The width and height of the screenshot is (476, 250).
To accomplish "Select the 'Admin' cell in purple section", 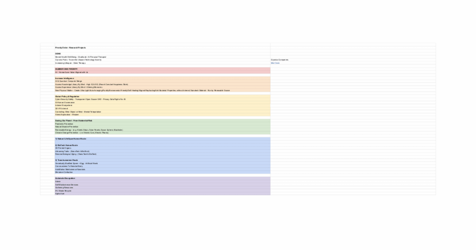I will tap(162, 181).
